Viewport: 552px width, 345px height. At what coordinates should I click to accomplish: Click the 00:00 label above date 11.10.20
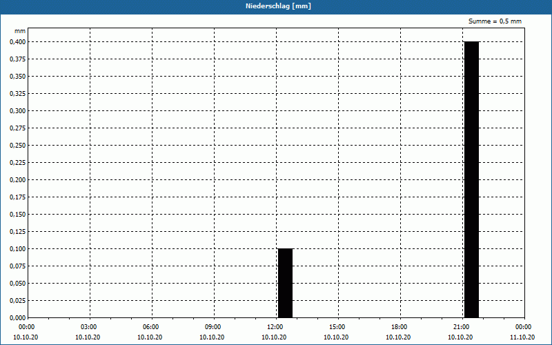pos(524,327)
